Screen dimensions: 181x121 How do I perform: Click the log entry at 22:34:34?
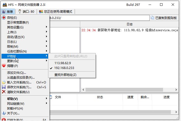130,30
